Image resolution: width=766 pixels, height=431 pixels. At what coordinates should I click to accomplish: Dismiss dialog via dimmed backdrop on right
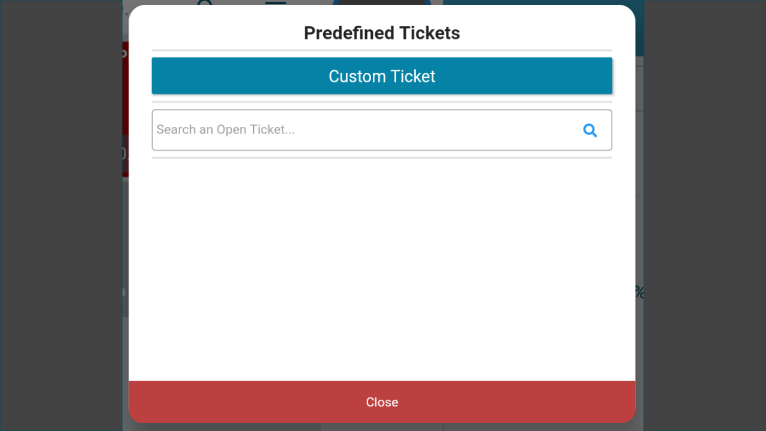pos(705,215)
